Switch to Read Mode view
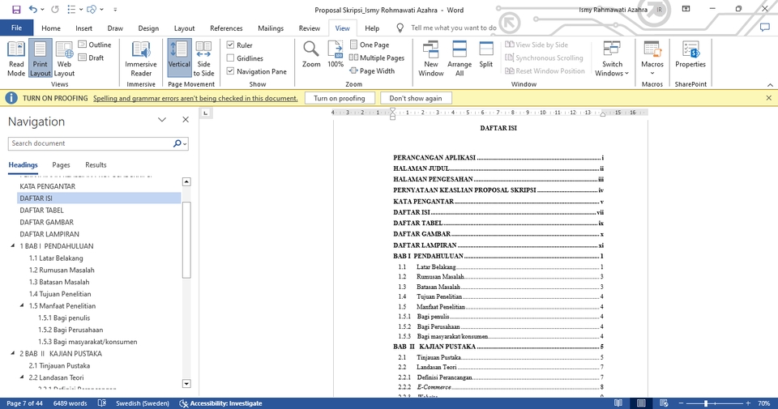This screenshot has width=778, height=409. pyautogui.click(x=16, y=58)
